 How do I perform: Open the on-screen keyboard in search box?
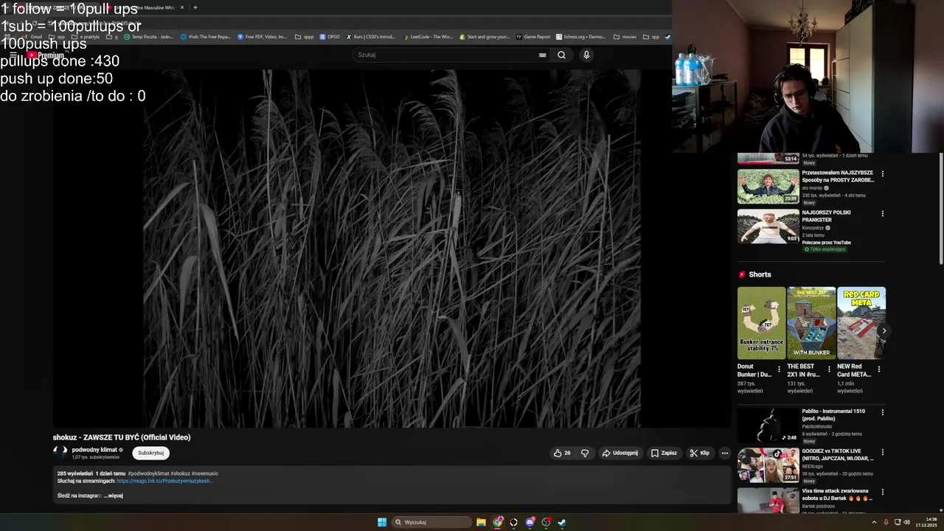pyautogui.click(x=542, y=55)
